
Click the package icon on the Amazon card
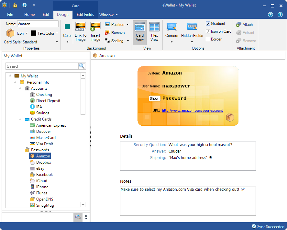[x=230, y=117]
